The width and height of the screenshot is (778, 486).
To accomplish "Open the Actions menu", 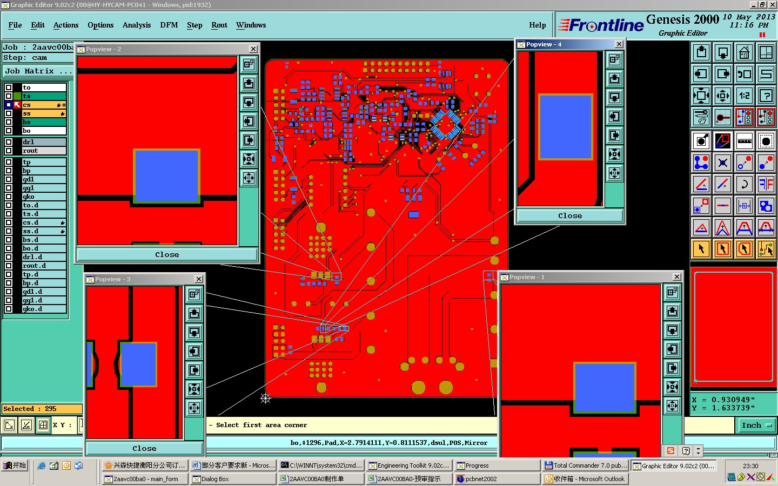I will pos(66,25).
